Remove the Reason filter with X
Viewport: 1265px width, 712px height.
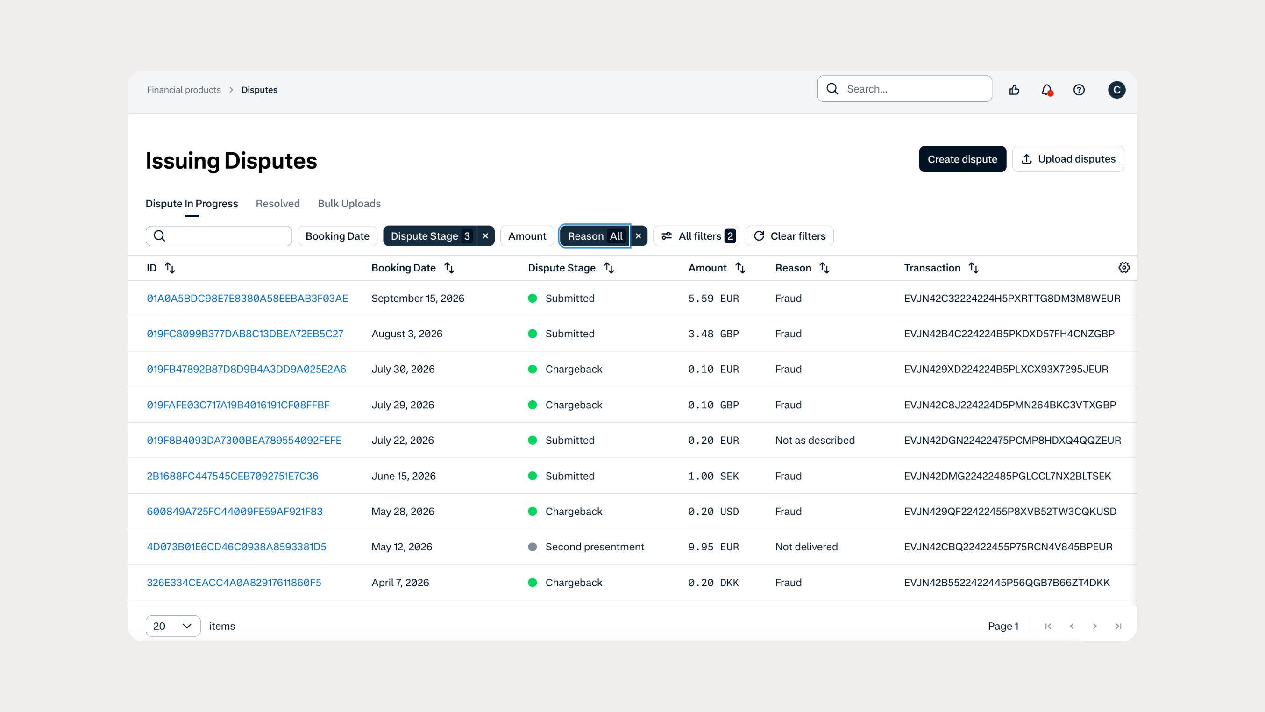click(638, 236)
